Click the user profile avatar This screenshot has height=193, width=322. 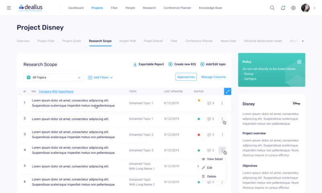pyautogui.click(x=305, y=8)
